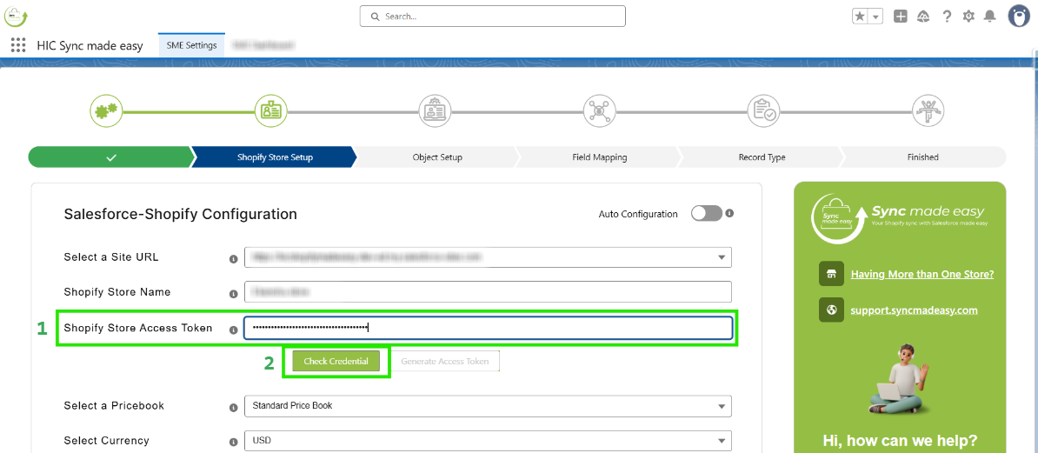Click the ID badge Shopify store step icon
Image resolution: width=1038 pixels, height=453 pixels.
click(x=271, y=110)
